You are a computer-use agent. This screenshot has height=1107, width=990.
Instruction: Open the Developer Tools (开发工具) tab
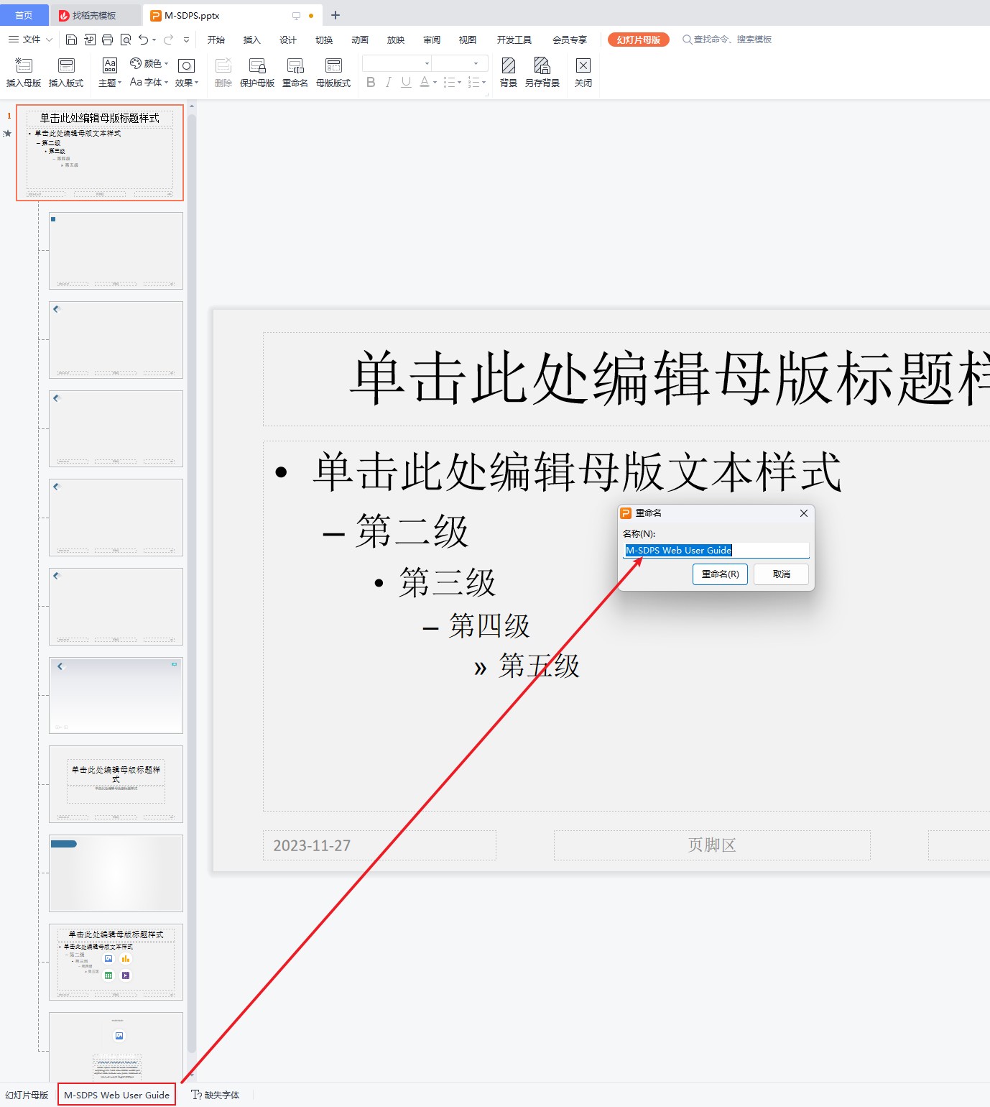pyautogui.click(x=514, y=40)
